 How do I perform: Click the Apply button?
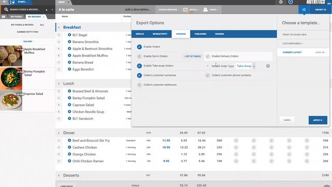click(318, 120)
